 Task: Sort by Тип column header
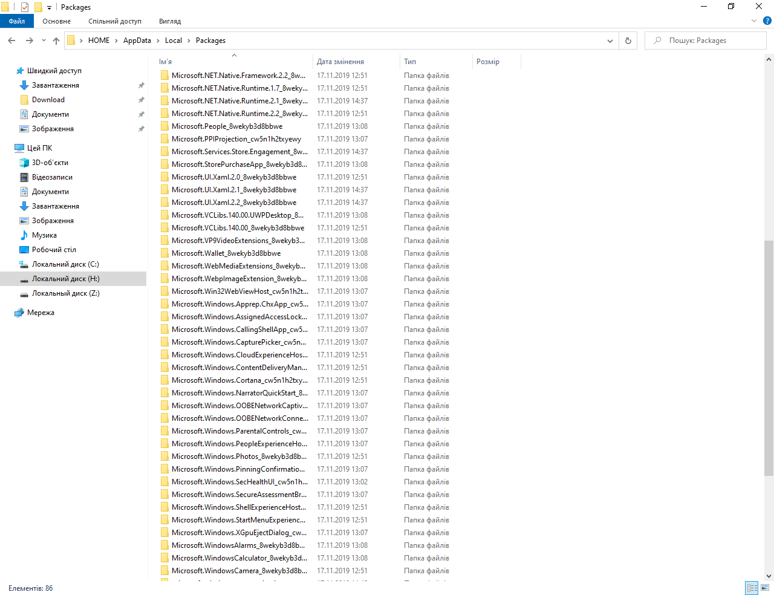point(437,61)
